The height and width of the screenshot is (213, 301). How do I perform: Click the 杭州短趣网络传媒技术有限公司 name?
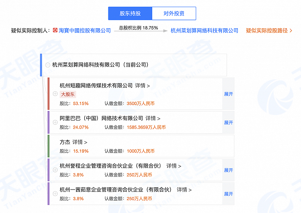click(x=96, y=86)
